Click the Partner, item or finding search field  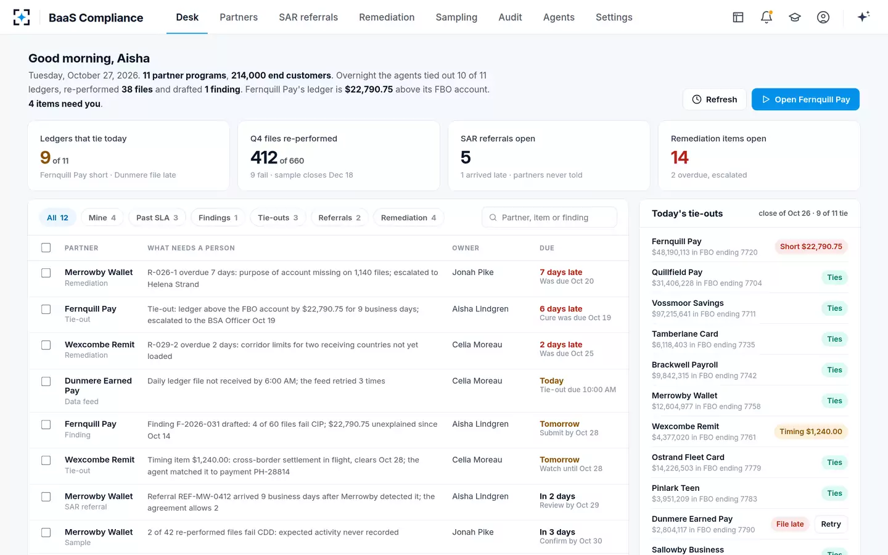click(x=549, y=218)
